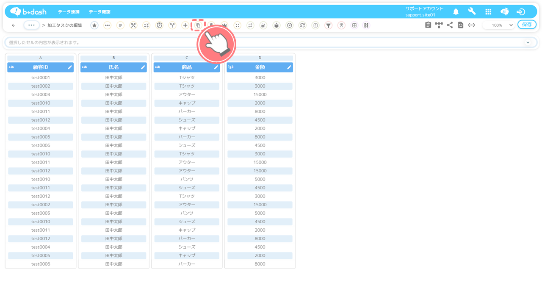
Task: Select column letter B header
Action: click(x=113, y=58)
